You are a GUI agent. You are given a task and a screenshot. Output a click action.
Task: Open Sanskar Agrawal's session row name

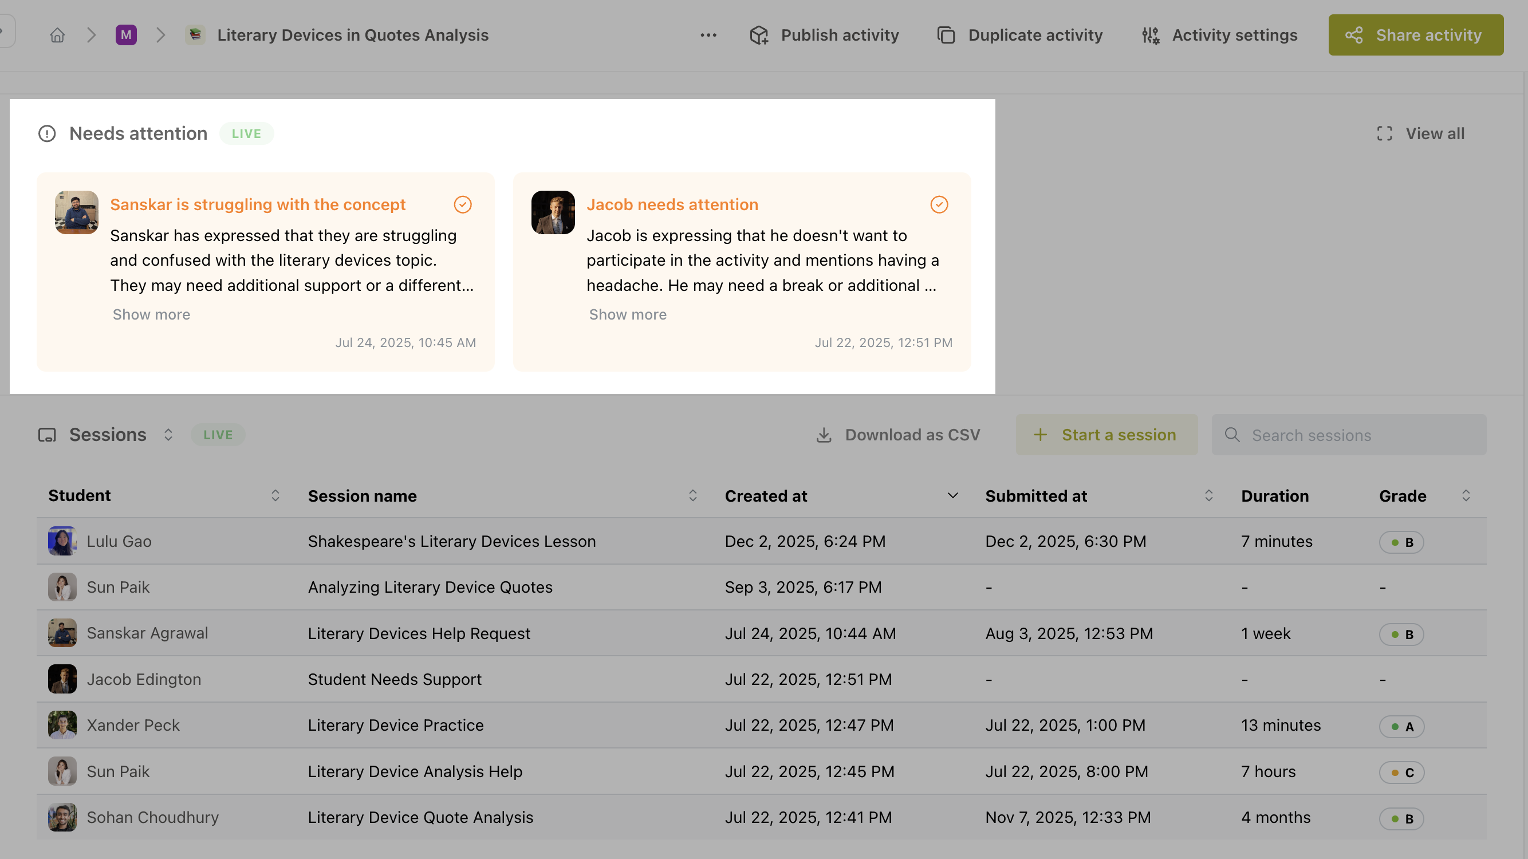(419, 633)
